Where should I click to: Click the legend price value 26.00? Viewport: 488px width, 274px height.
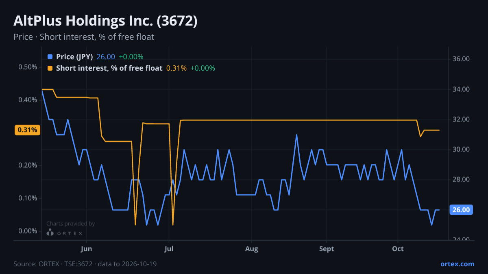click(106, 57)
